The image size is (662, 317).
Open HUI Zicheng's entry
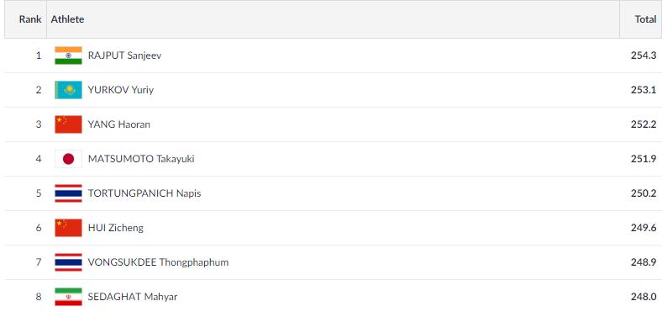pyautogui.click(x=116, y=228)
